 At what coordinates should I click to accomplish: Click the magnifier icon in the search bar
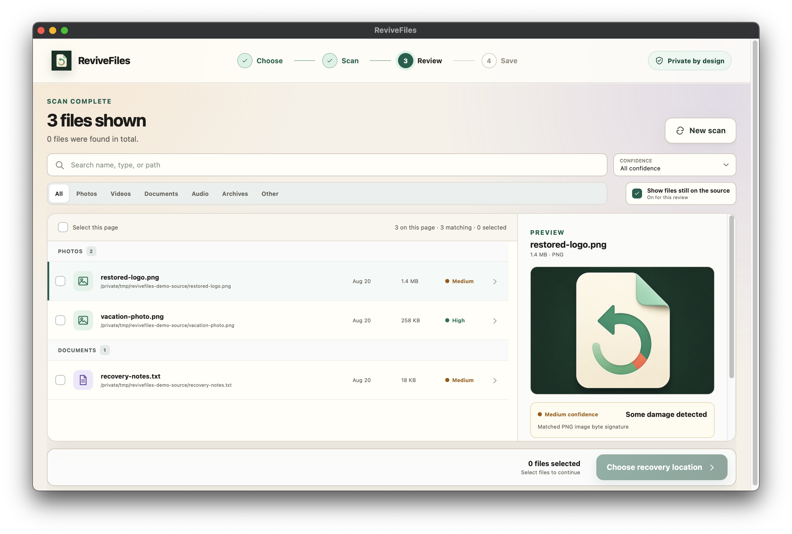[x=60, y=165]
